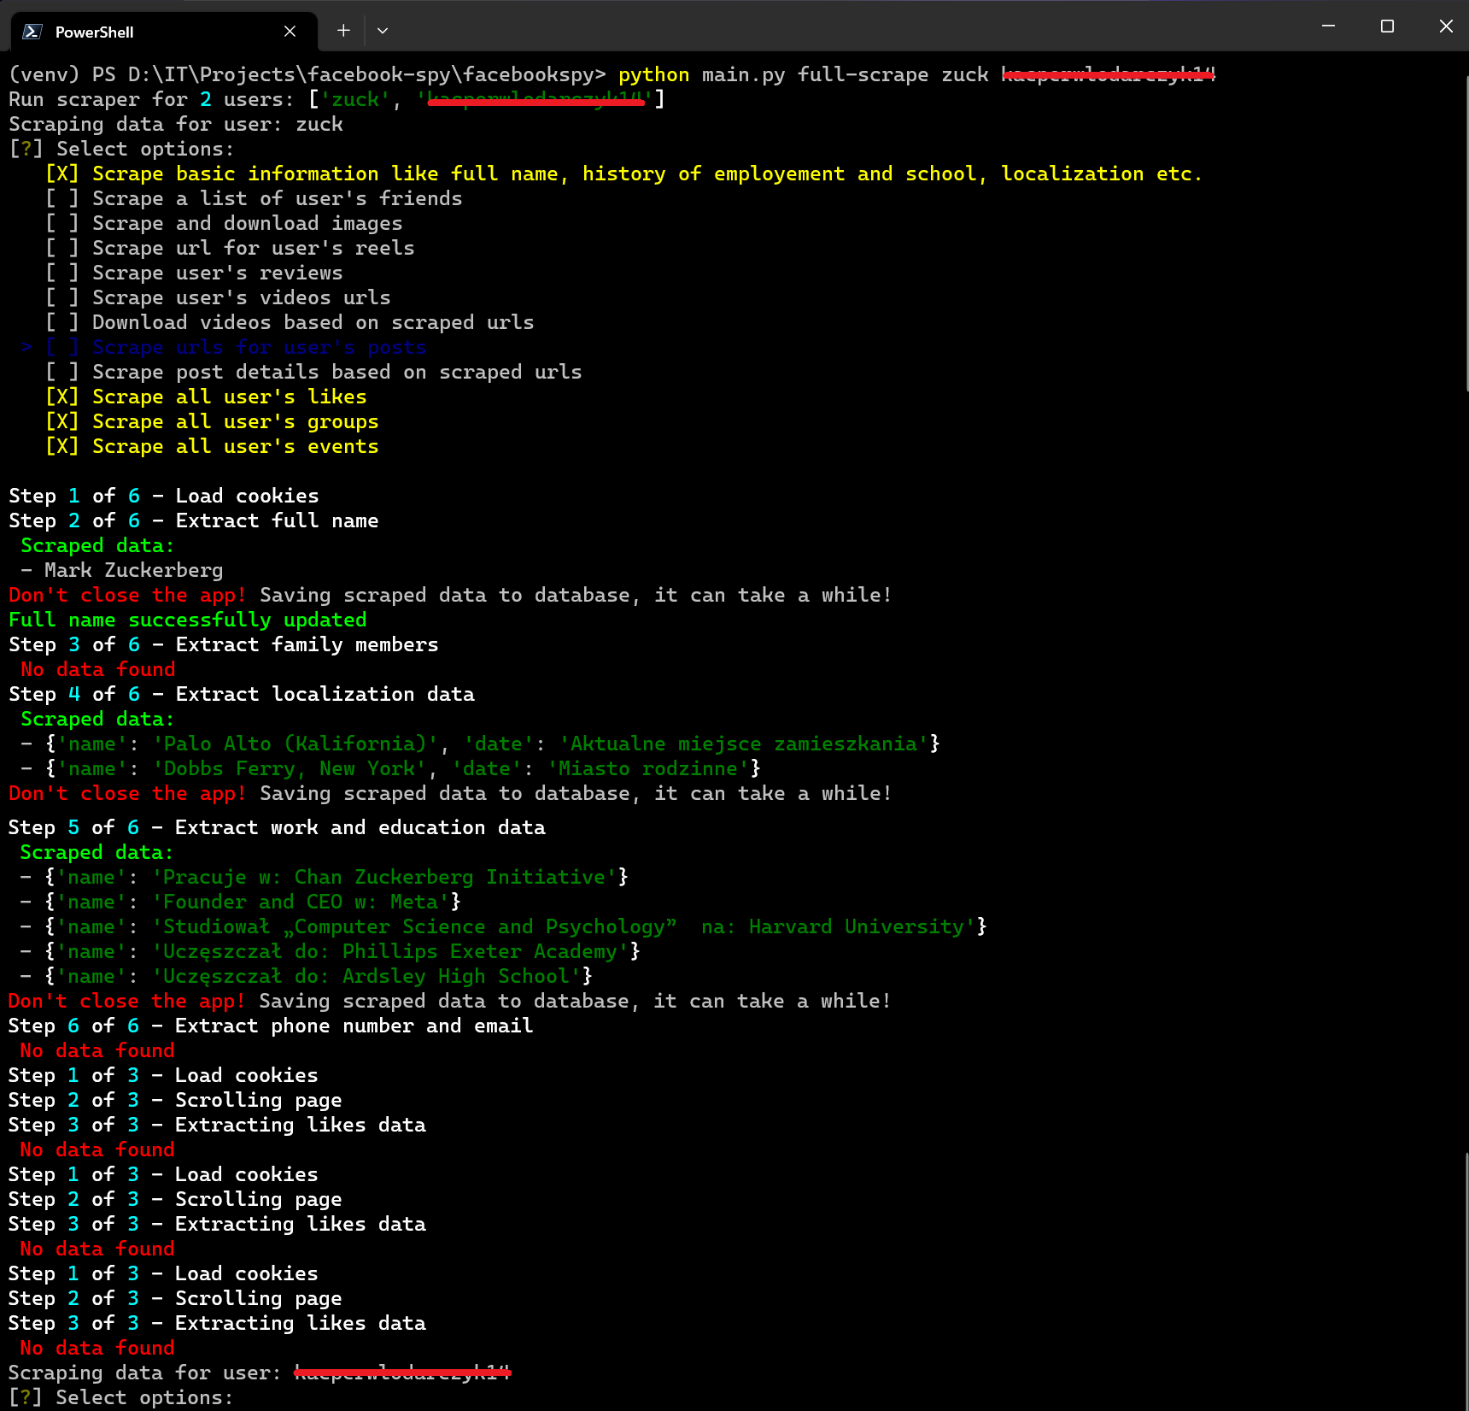Image resolution: width=1469 pixels, height=1411 pixels.
Task: Toggle 'Scrape all user's events' option
Action: point(212,446)
